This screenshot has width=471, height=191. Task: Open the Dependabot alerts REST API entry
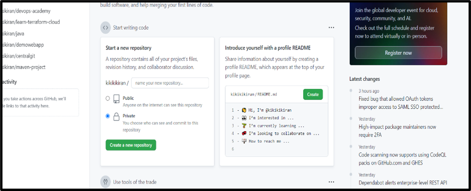click(x=403, y=183)
